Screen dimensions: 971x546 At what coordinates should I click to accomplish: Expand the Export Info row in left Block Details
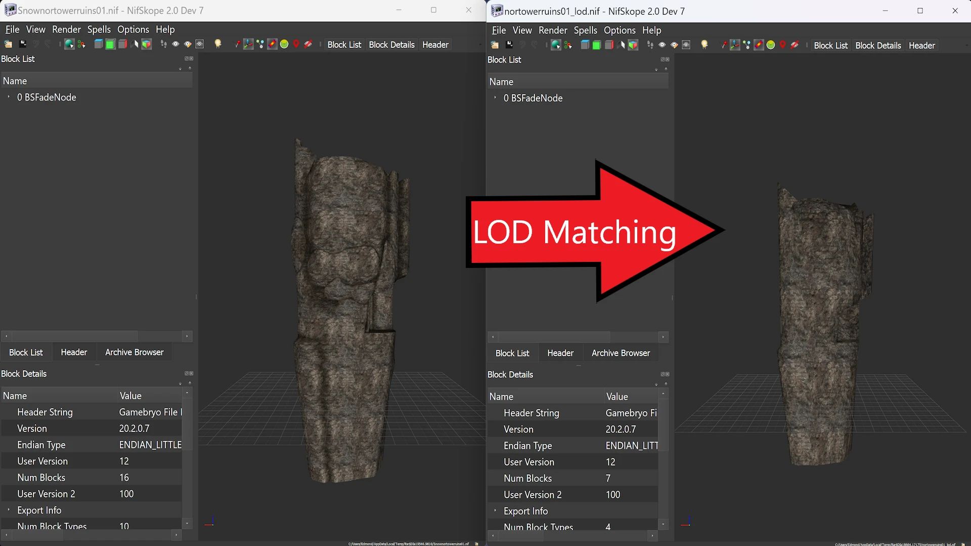point(9,510)
